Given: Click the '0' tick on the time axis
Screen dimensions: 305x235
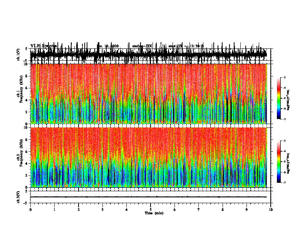Looking at the screenshot, I should tap(30, 210).
